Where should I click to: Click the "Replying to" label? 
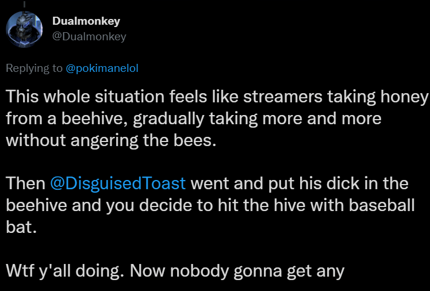click(x=34, y=68)
